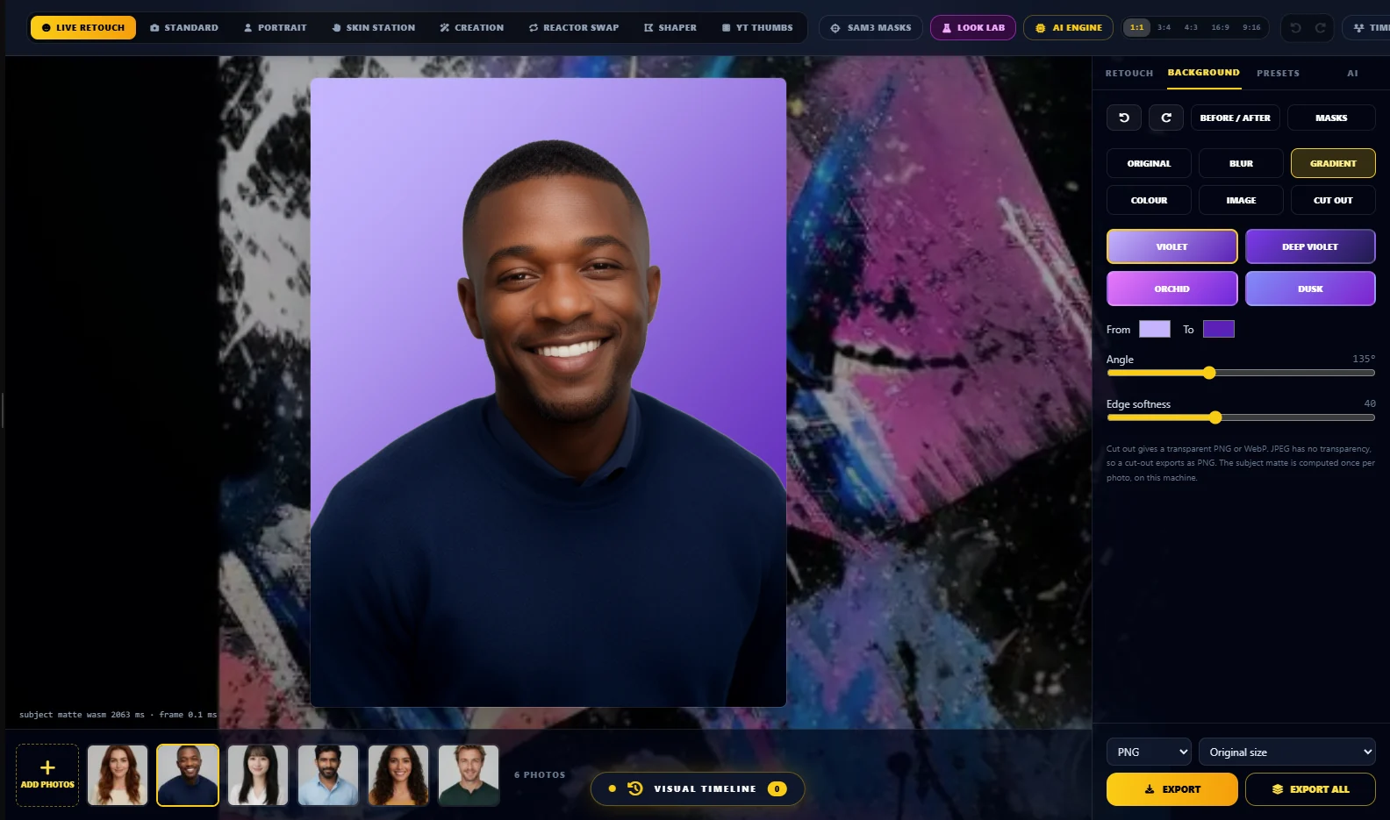Open the Original size dropdown
The image size is (1390, 820).
(x=1287, y=752)
